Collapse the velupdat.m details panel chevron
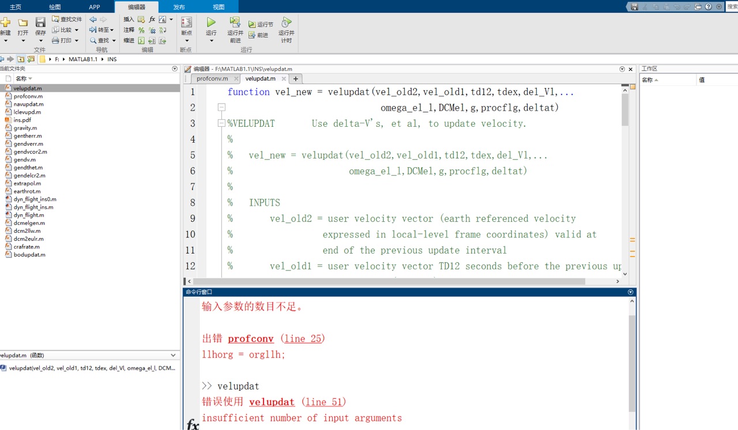 tap(173, 355)
